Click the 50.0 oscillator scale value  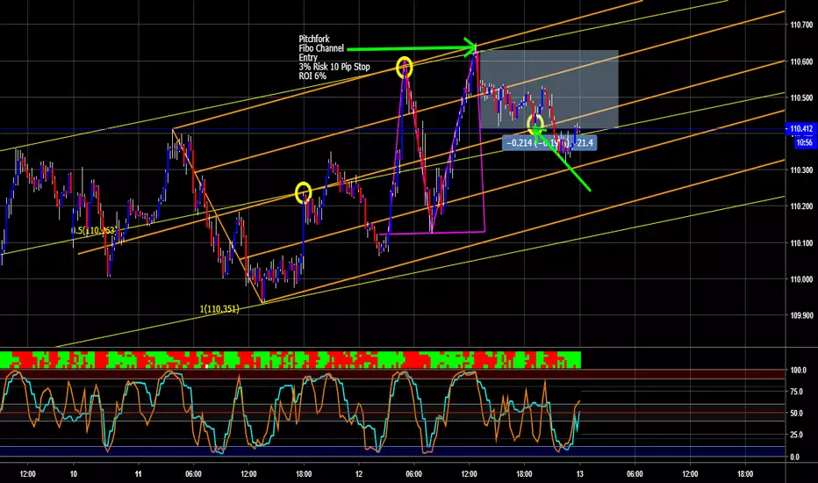pyautogui.click(x=797, y=413)
